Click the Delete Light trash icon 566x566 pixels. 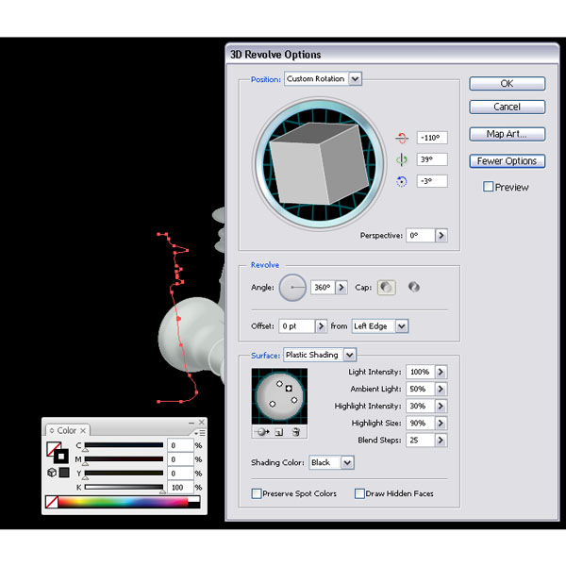click(x=296, y=432)
